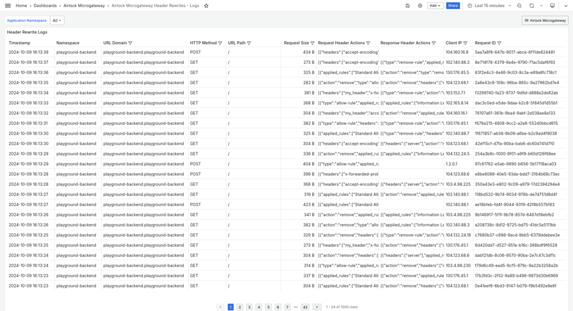Go to Dashboards breadcrumb
Screen dimensions: 573x311
pyautogui.click(x=45, y=6)
